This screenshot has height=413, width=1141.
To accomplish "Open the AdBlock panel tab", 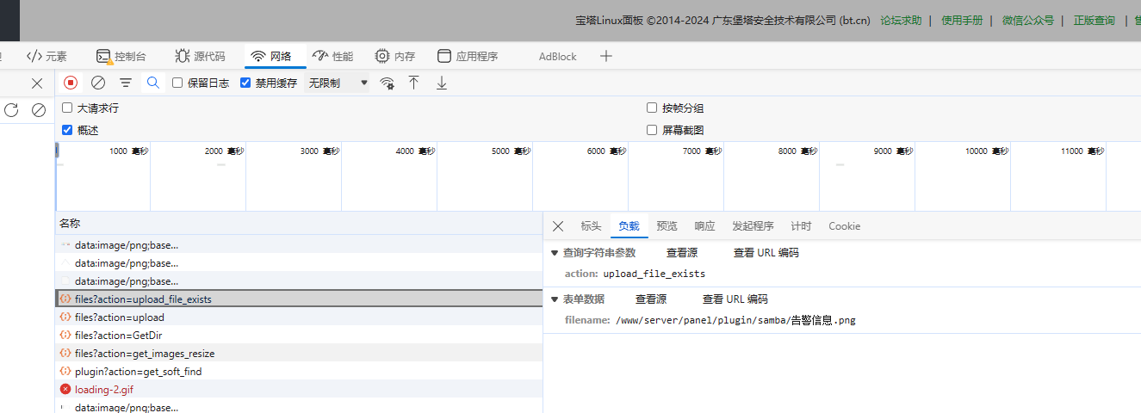I will pyautogui.click(x=558, y=57).
